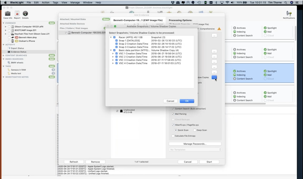303x179 pixels.
Task: Click the Report toolbar icon
Action: [17, 13]
